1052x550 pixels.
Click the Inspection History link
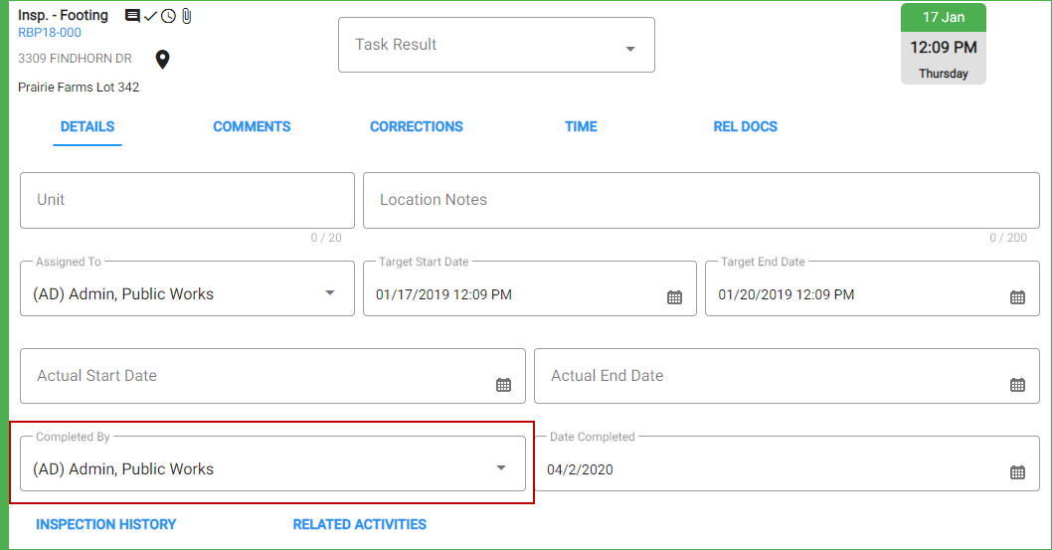click(106, 524)
